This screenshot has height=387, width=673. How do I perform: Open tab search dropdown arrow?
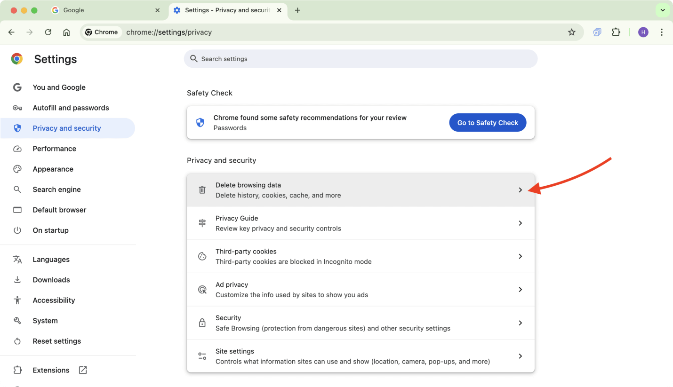pos(662,10)
